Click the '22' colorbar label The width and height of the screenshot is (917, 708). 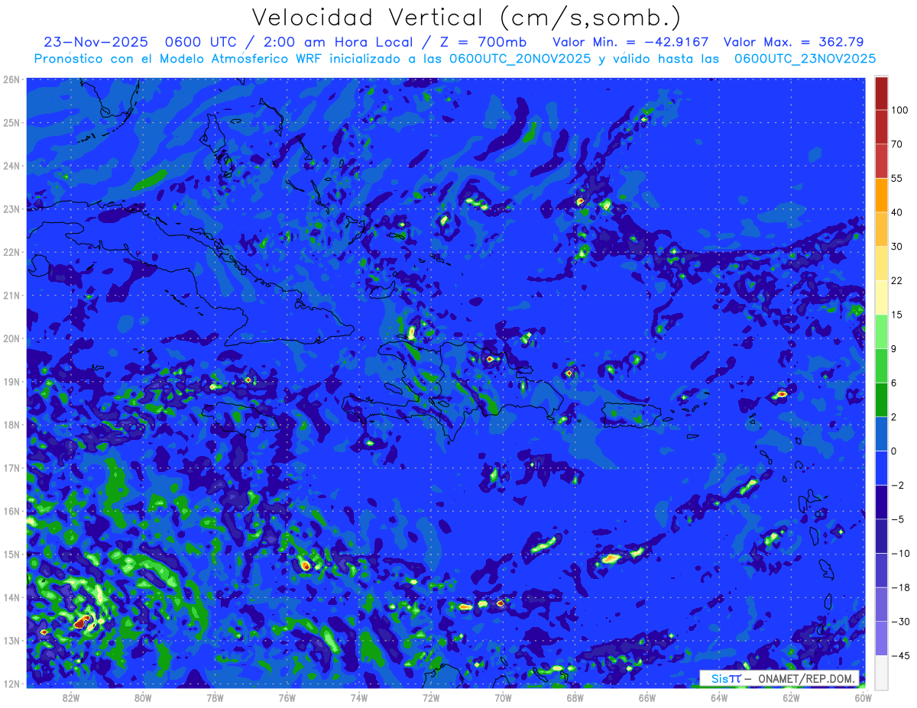tap(897, 280)
